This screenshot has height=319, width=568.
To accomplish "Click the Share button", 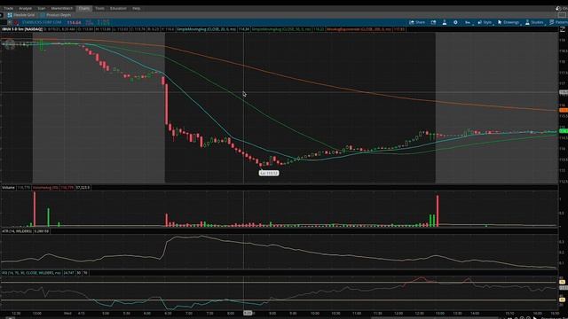I will pyautogui.click(x=417, y=22).
